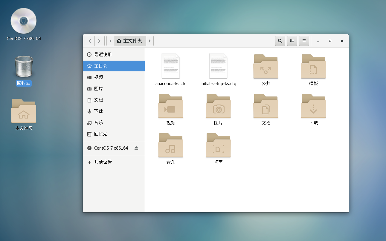Open 下载 sidebar entry
Screen dimensions: 386x241
[x=114, y=111]
